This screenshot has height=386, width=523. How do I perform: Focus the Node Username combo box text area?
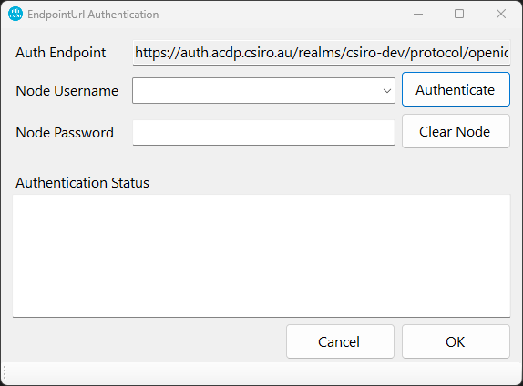[x=257, y=91]
